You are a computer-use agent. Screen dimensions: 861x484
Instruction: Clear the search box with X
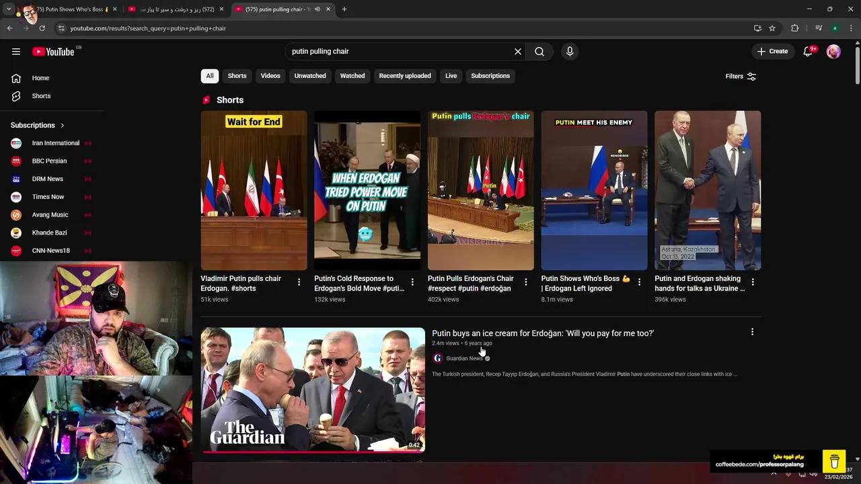[518, 51]
